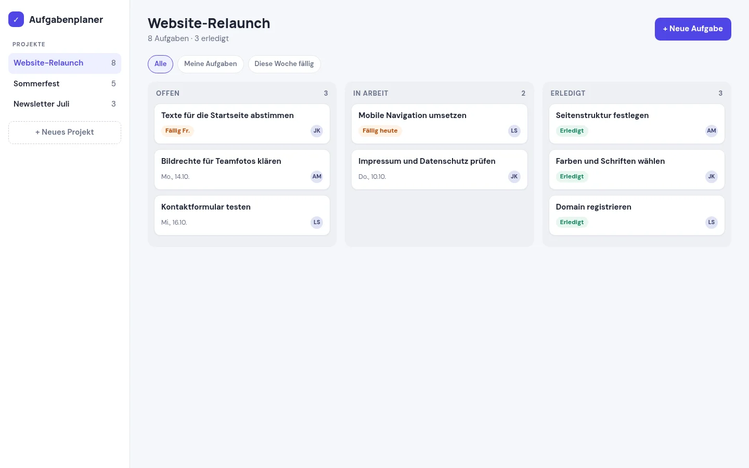Viewport: 749px width, 468px height.
Task: Open the Website-Relaunch project in sidebar
Action: [64, 63]
